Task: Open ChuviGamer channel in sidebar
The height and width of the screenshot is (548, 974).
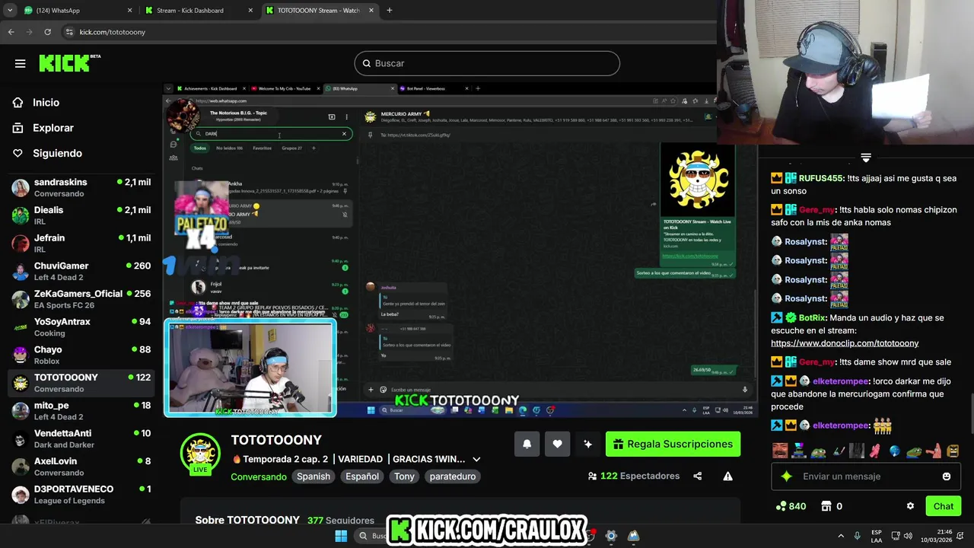Action: pos(81,272)
